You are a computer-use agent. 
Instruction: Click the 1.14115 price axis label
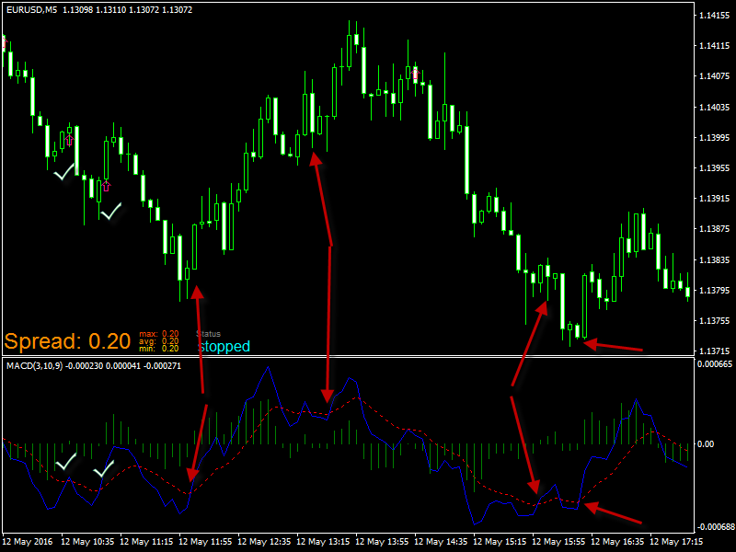coord(715,46)
